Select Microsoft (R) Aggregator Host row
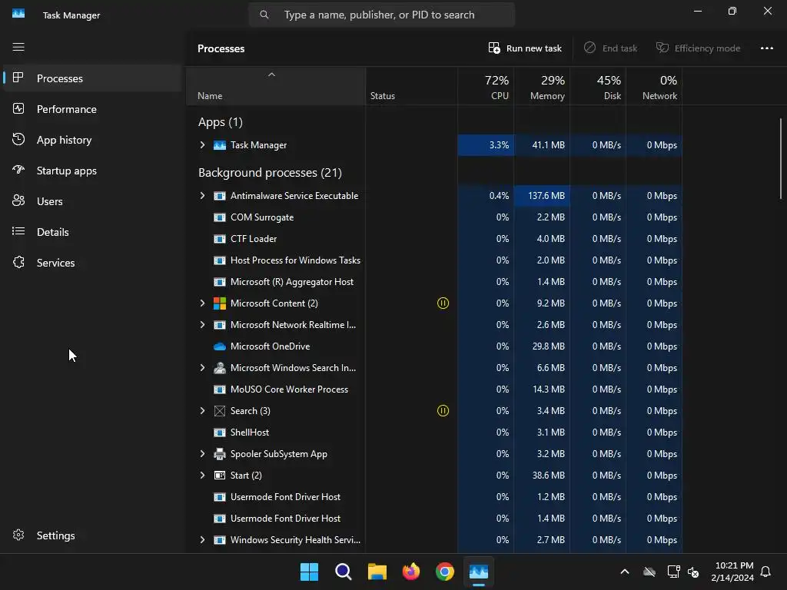 434,282
